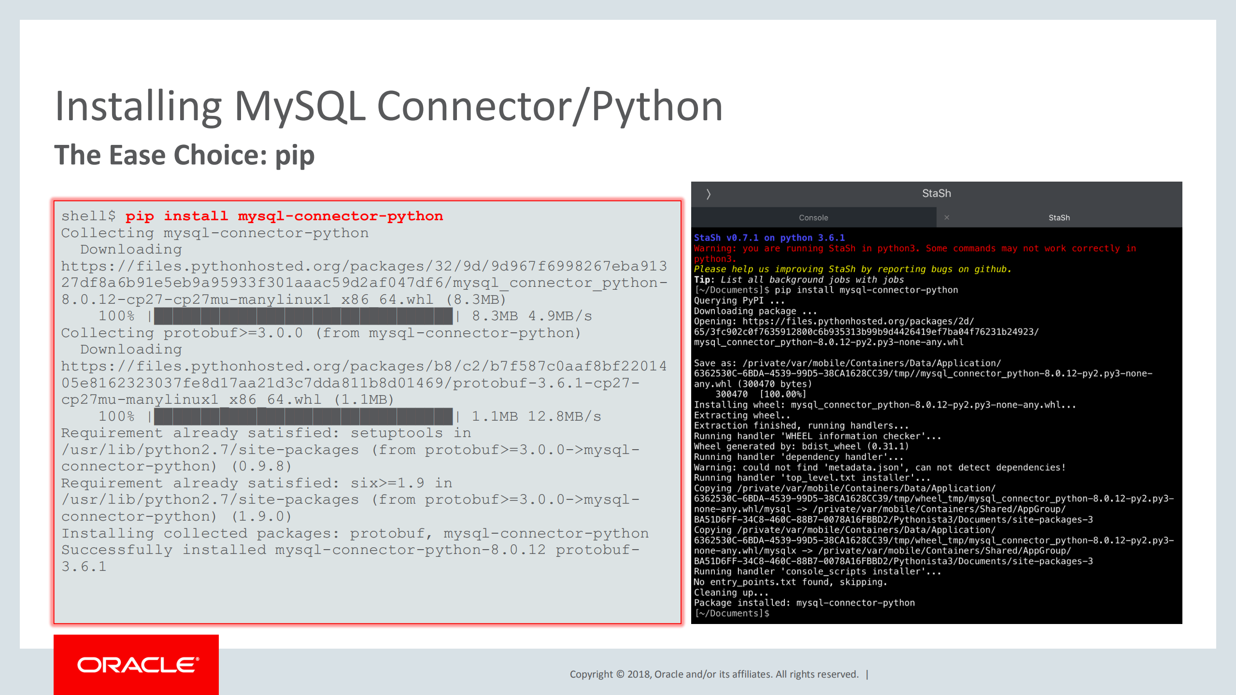Screen dimensions: 1236x695
Task: Switch to the StaSh tab
Action: coord(1059,217)
